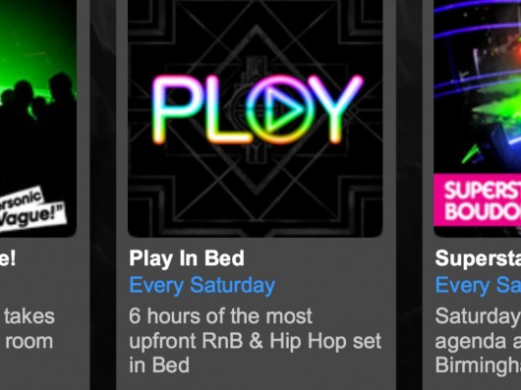Click the 'Every Sa' link on right card

pos(478,286)
